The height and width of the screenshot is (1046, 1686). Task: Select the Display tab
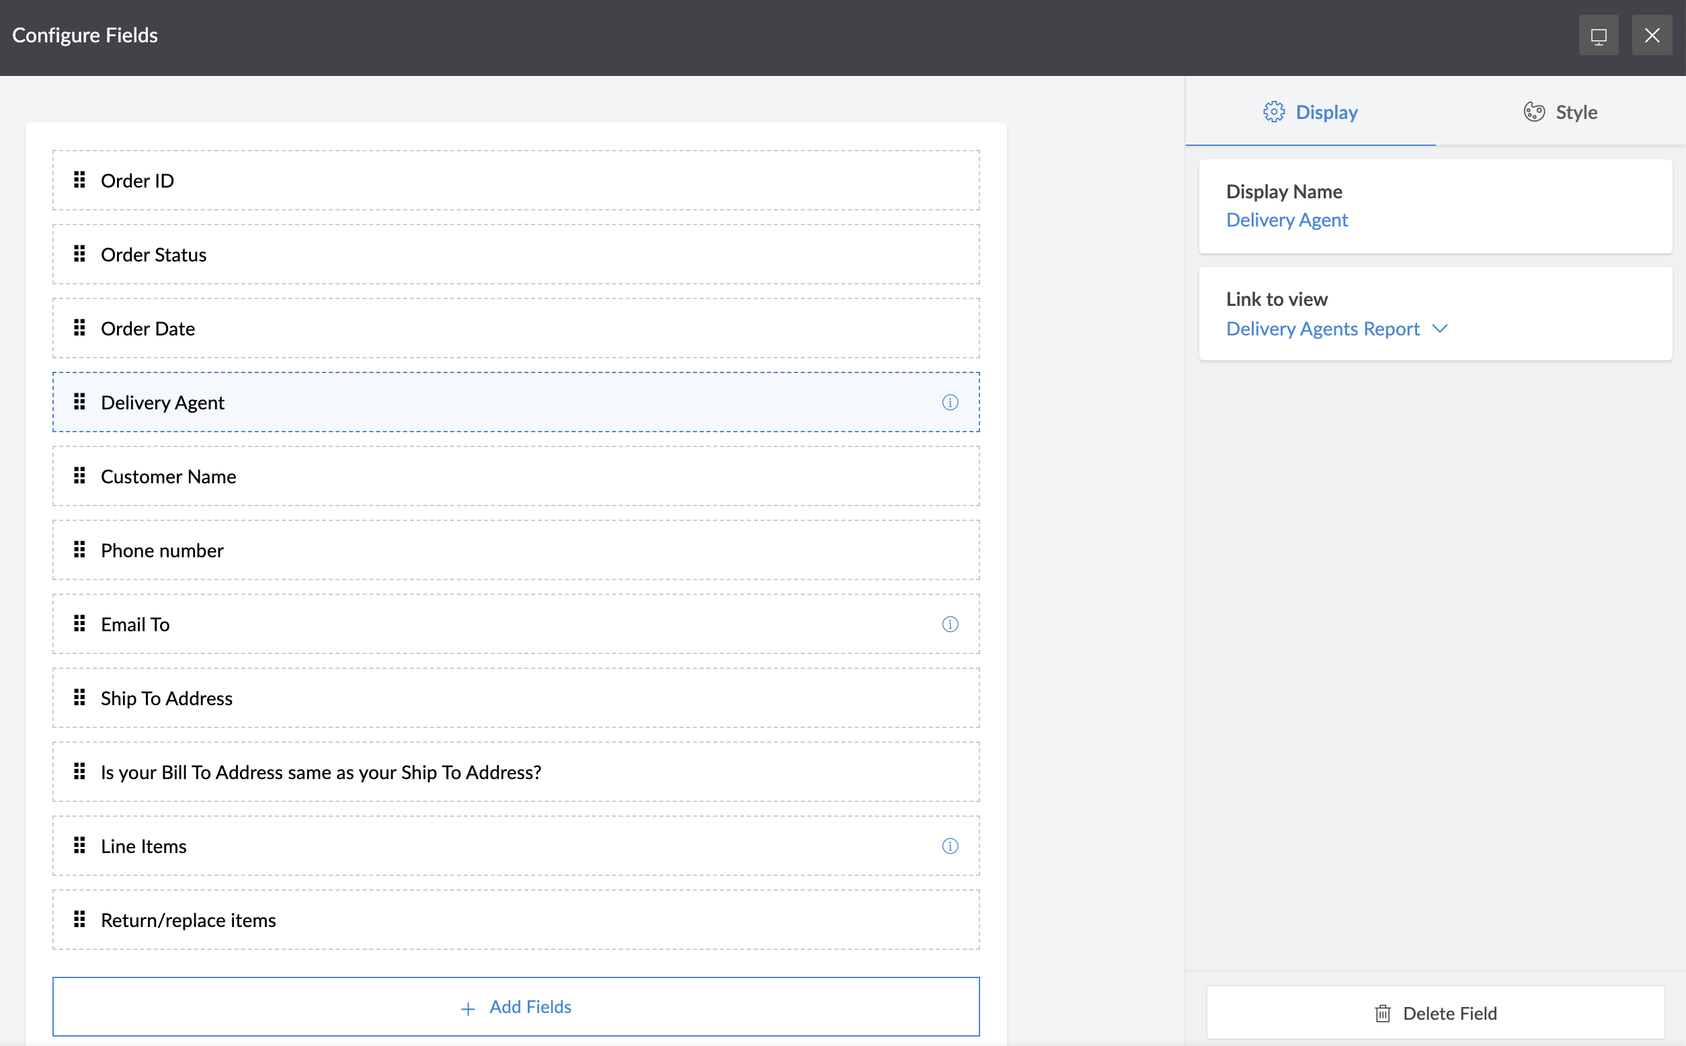point(1310,112)
